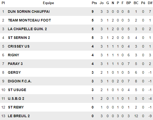
Task: Select the BC column header
Action: [136, 3]
